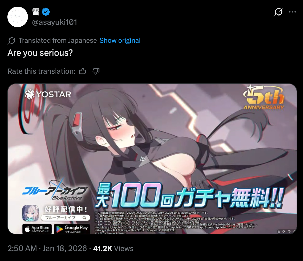
Task: Click the thumbs down icon on the image
Action: click(284, 231)
